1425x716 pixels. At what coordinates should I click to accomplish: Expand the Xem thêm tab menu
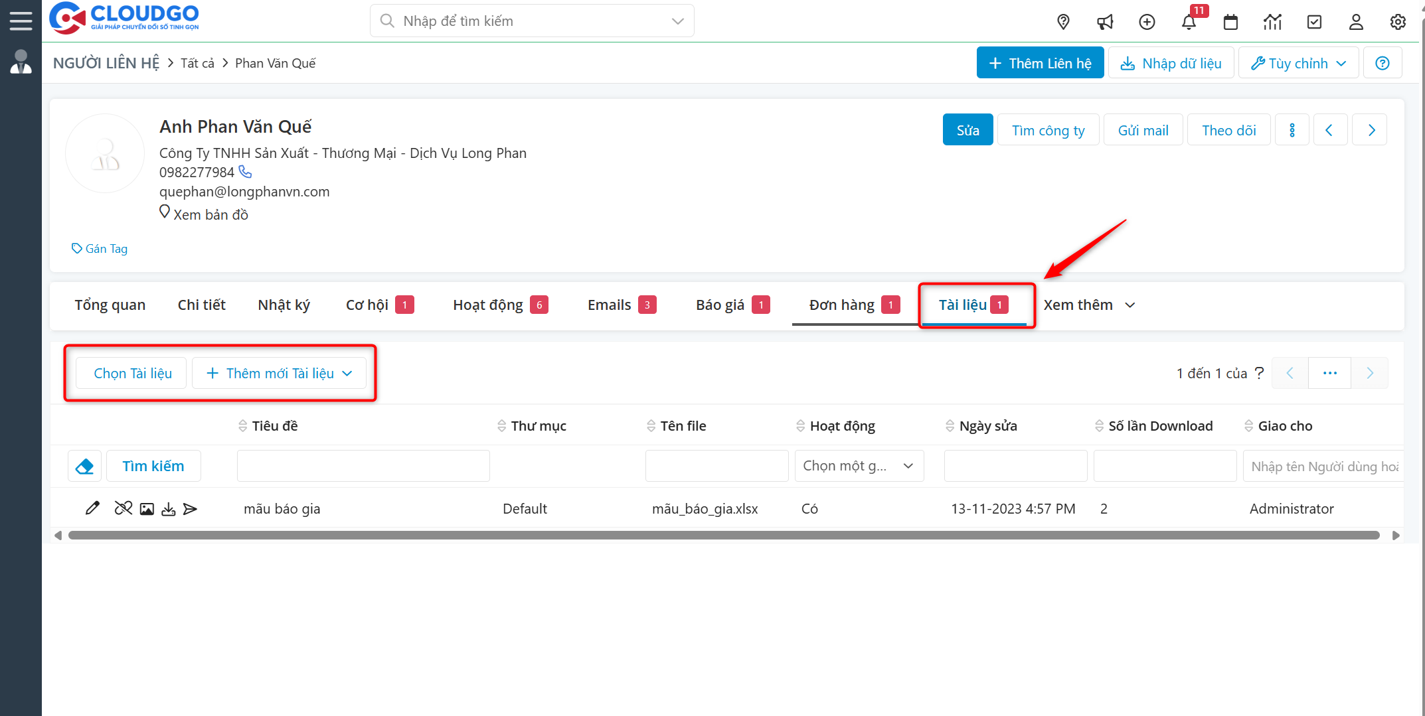(x=1089, y=305)
